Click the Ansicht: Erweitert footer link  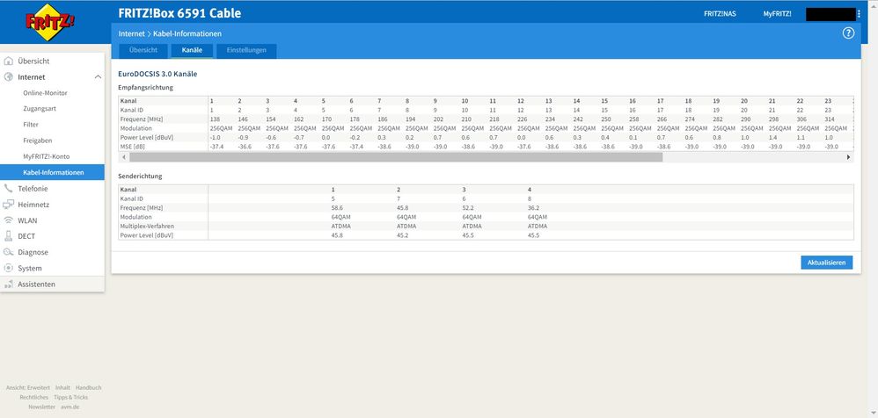[x=28, y=388]
